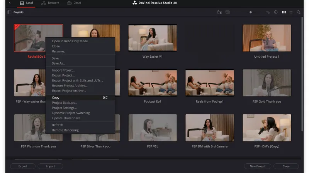Click the Way Easier V1 project name

(x=153, y=57)
